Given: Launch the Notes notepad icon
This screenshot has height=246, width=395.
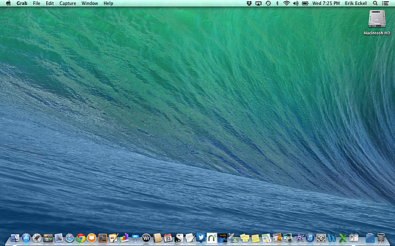Looking at the screenshot, I should pyautogui.click(x=256, y=237).
